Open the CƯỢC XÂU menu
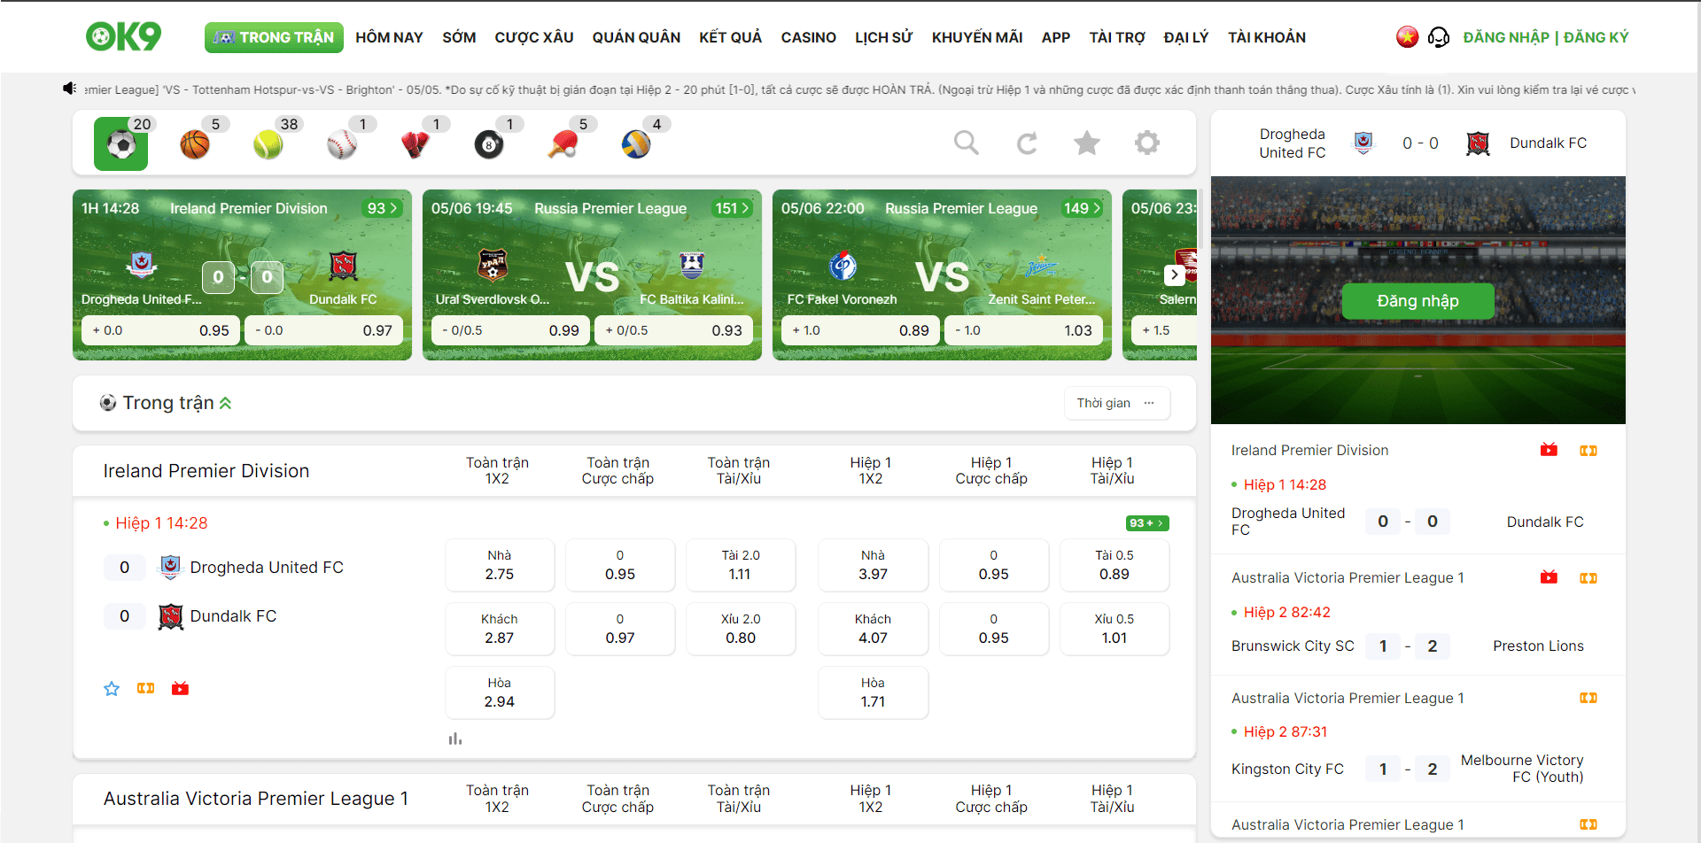Viewport: 1701px width, 843px height. tap(534, 37)
